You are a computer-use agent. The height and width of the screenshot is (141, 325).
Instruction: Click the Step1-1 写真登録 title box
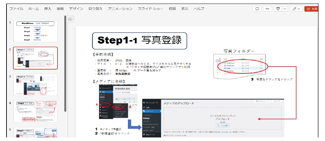pos(140,40)
